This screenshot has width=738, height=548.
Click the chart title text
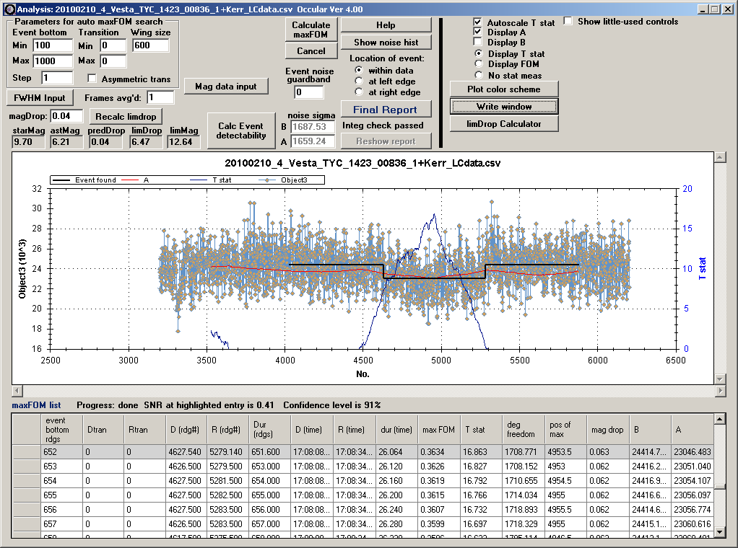point(363,163)
